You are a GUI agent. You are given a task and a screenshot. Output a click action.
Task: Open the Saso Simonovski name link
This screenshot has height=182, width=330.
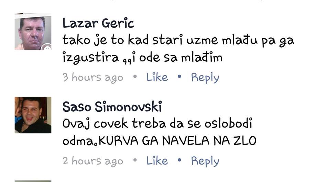(x=112, y=107)
